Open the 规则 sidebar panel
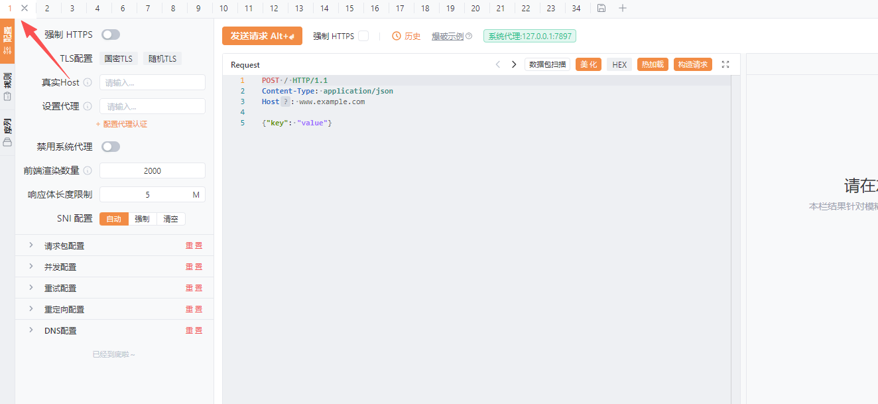This screenshot has height=404, width=878. click(7, 87)
